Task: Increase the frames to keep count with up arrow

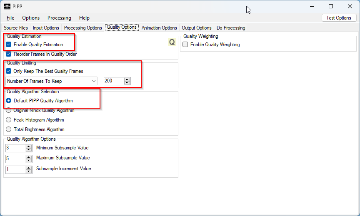Action: click(x=127, y=79)
